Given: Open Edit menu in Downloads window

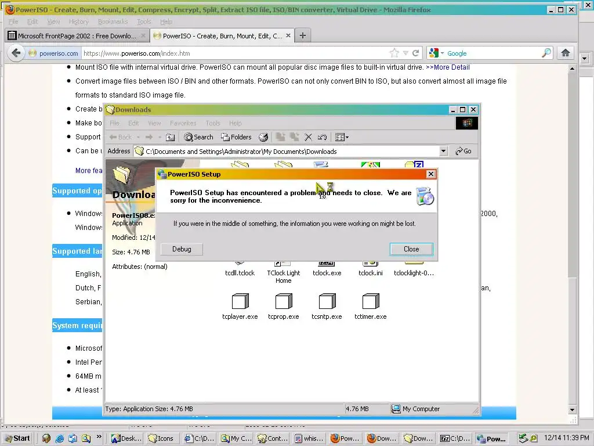Looking at the screenshot, I should click(x=133, y=123).
